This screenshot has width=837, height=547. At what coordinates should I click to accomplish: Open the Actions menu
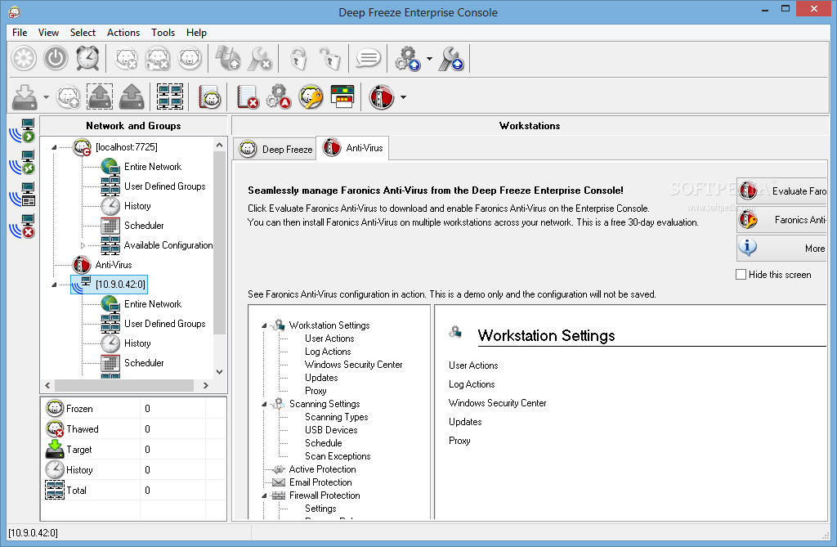[x=123, y=33]
